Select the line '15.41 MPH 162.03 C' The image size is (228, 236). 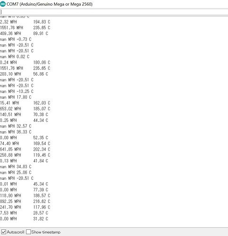(x=25, y=103)
